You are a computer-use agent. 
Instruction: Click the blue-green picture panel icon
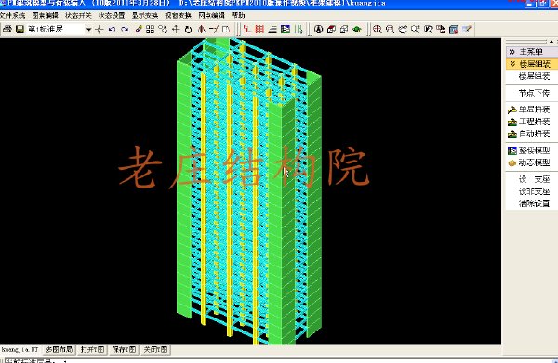click(286, 29)
